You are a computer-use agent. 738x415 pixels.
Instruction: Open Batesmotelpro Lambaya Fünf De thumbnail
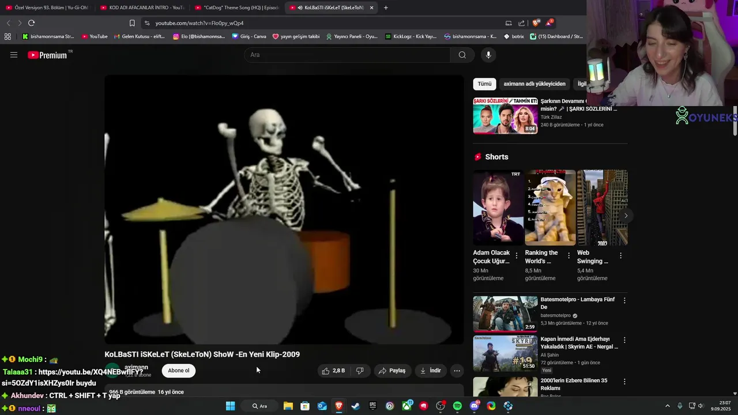(506, 314)
